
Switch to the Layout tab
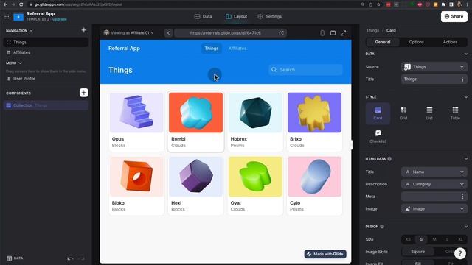point(236,16)
